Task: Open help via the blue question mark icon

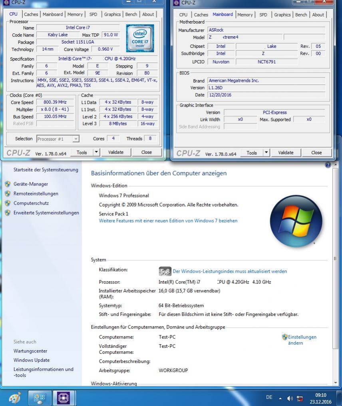Action: [328, 165]
